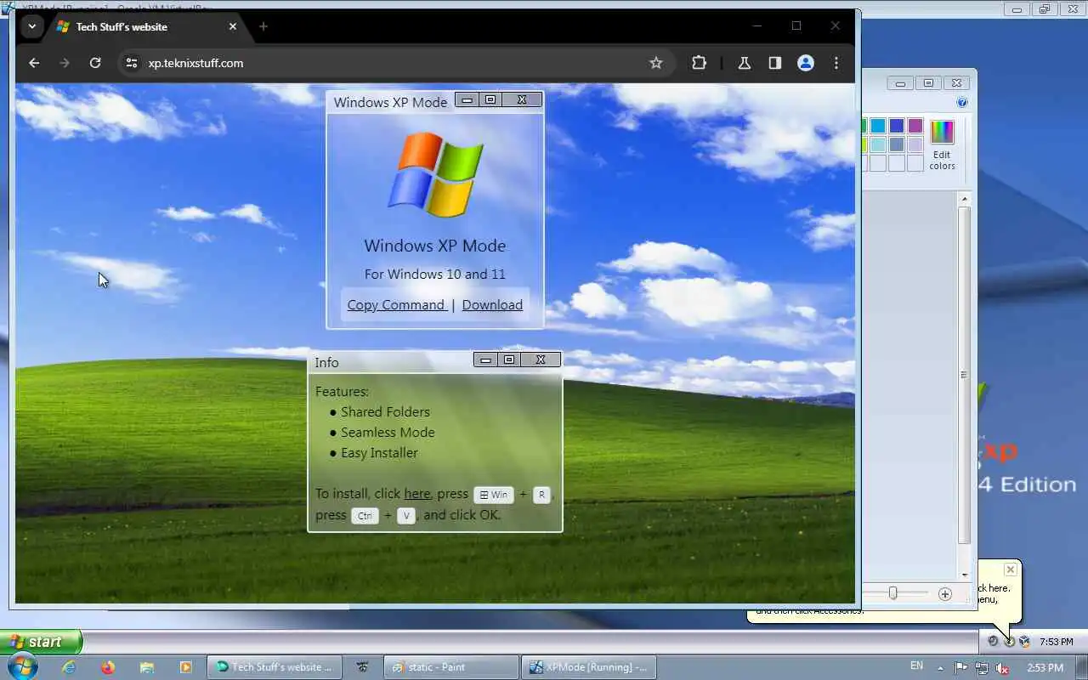Screen dimensions: 1088x680
Task: Click Paint zoom slider handle
Action: 892,593
